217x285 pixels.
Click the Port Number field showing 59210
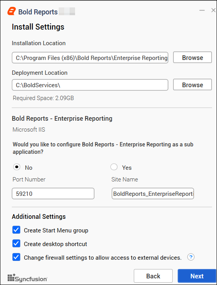point(53,194)
